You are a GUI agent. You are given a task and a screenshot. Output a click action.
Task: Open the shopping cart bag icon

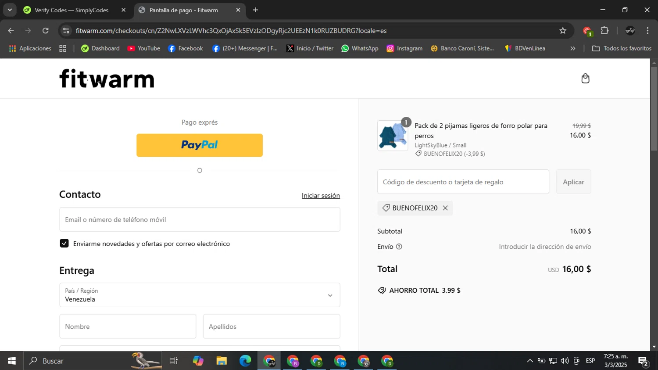click(585, 79)
